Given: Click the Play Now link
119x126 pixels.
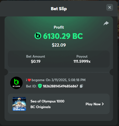Looking at the screenshot, I should [x=95, y=104].
